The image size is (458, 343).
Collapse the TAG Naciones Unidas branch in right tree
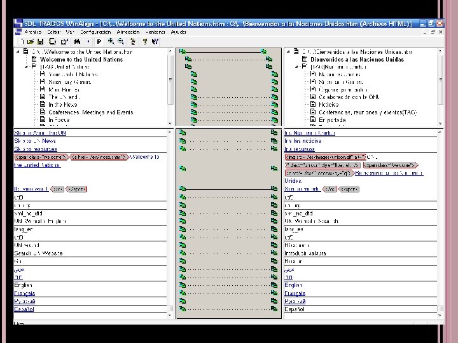(x=297, y=67)
